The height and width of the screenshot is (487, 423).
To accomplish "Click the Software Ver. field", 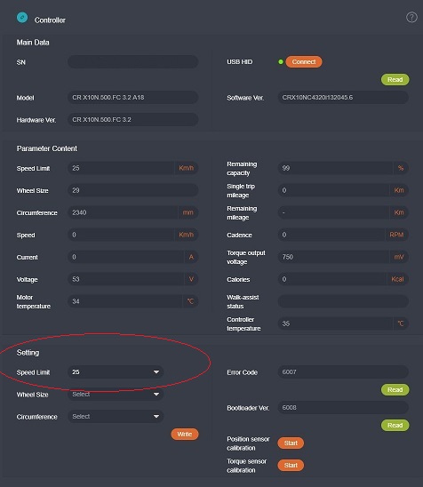I will pos(343,98).
